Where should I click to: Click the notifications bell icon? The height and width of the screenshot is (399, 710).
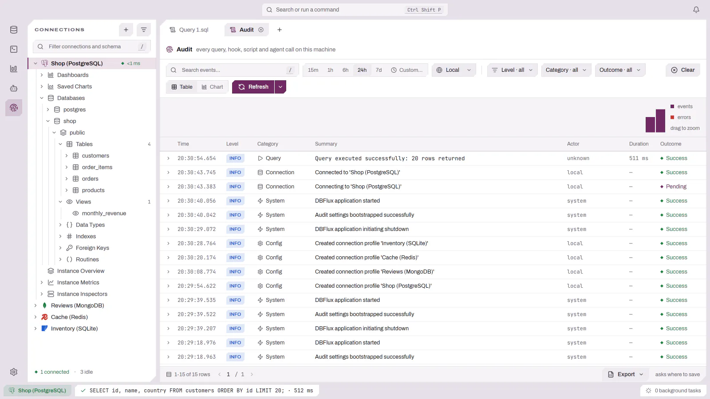tap(696, 10)
